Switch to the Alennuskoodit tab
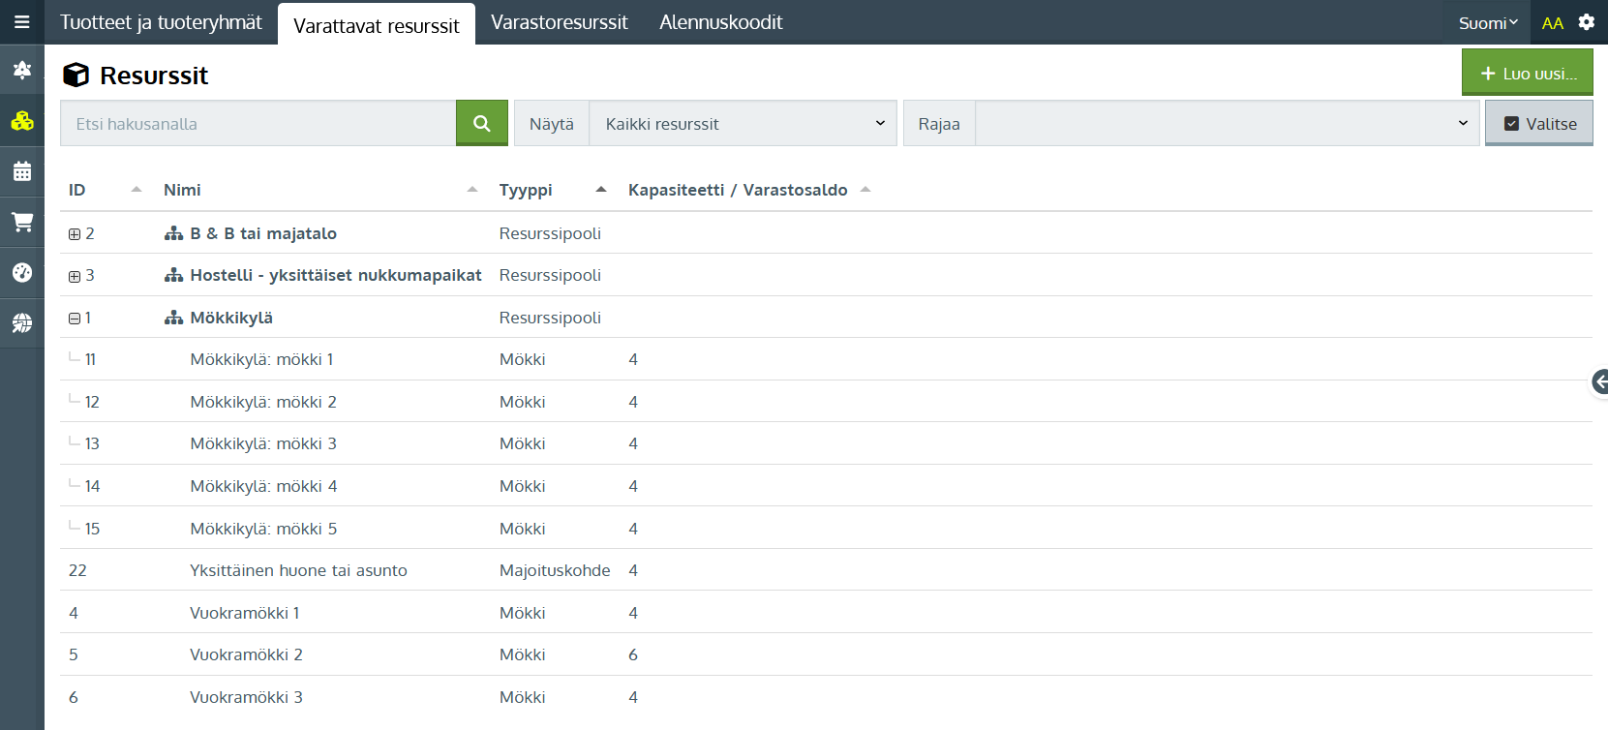Viewport: 1608px width, 730px height. tap(720, 22)
